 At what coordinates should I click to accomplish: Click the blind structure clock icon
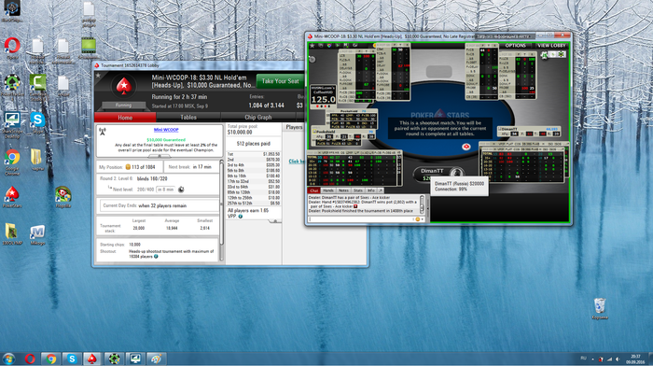tap(181, 190)
